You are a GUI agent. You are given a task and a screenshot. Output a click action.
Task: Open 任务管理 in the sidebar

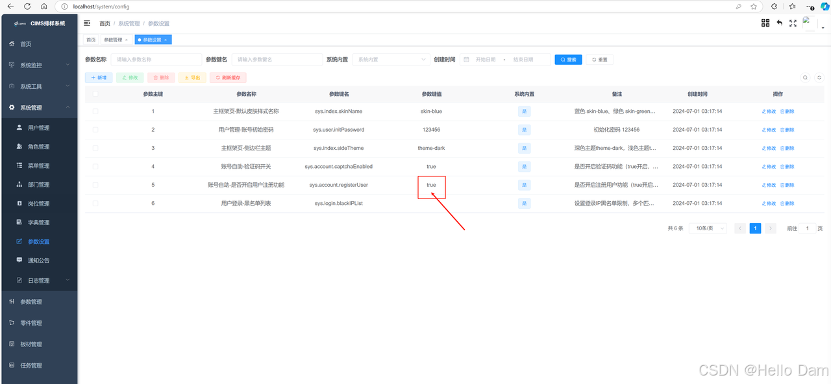[39, 365]
